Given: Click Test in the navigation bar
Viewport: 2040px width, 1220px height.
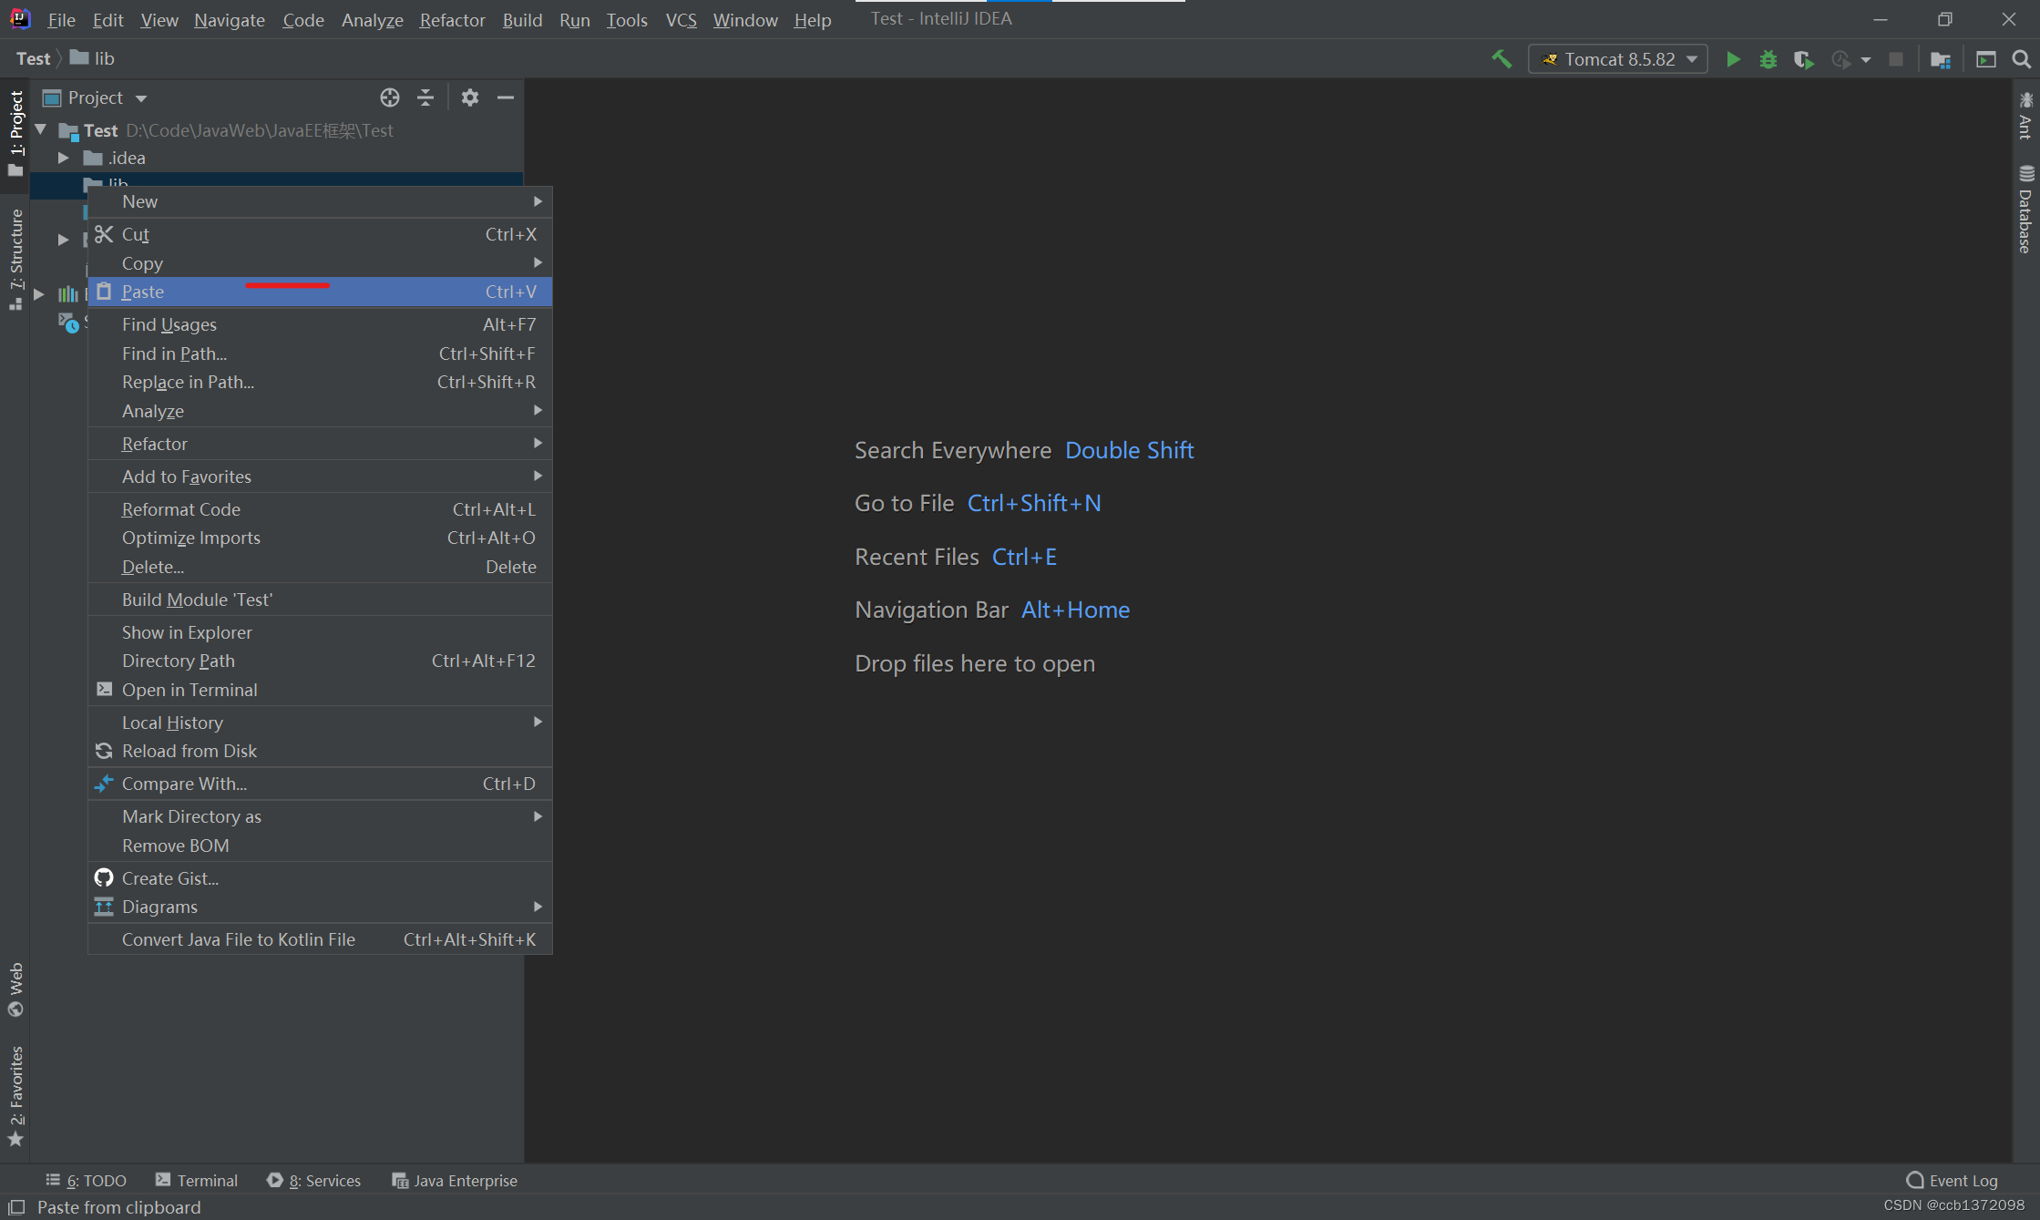Looking at the screenshot, I should coord(33,58).
